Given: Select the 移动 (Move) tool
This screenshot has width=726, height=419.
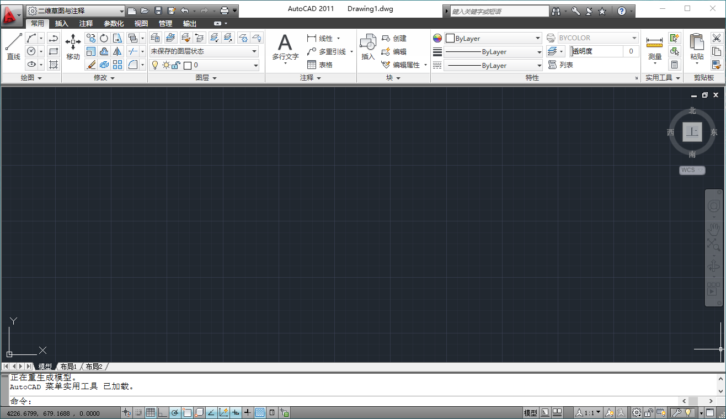Looking at the screenshot, I should 72,46.
